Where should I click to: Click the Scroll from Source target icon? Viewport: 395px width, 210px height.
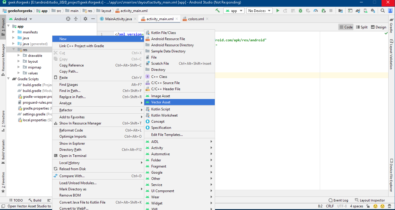click(x=68, y=19)
